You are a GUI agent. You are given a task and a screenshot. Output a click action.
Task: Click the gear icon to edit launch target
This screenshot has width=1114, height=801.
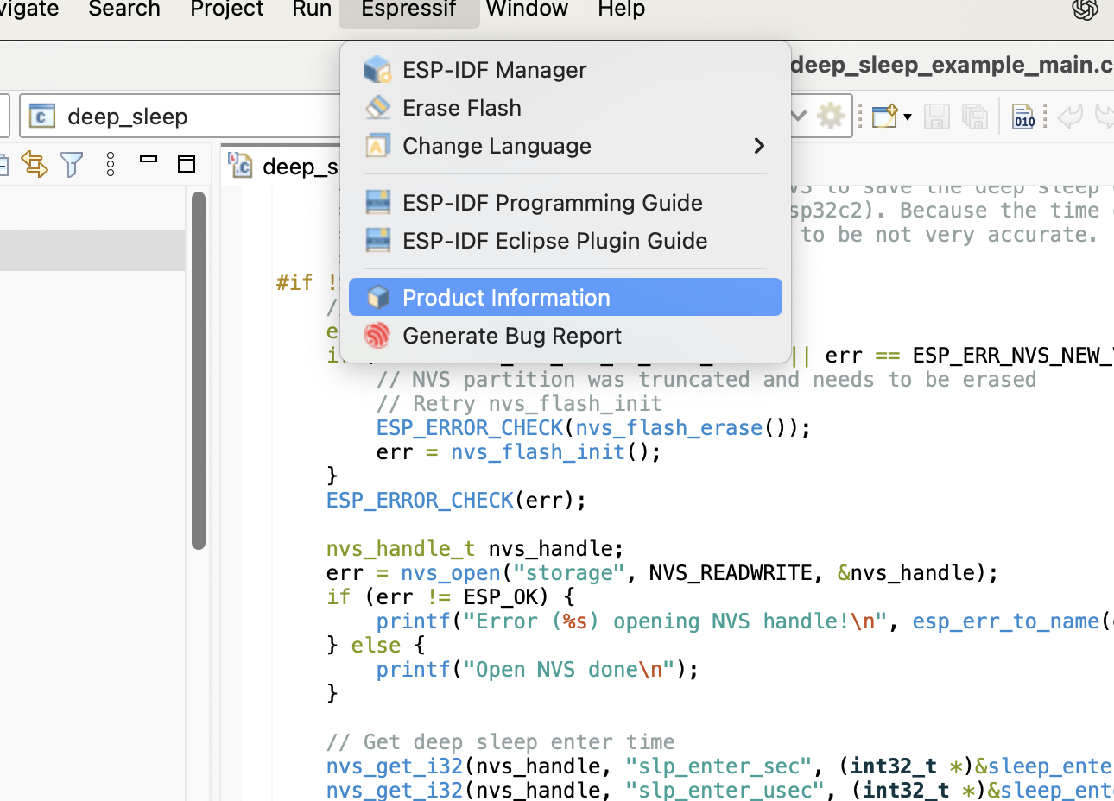(x=831, y=116)
